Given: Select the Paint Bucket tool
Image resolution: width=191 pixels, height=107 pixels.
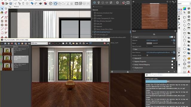Looking at the screenshot, I should coord(2,12).
